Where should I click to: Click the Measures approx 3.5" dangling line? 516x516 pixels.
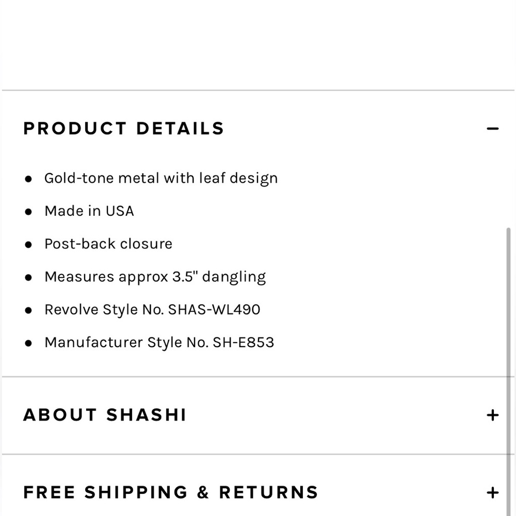click(155, 277)
